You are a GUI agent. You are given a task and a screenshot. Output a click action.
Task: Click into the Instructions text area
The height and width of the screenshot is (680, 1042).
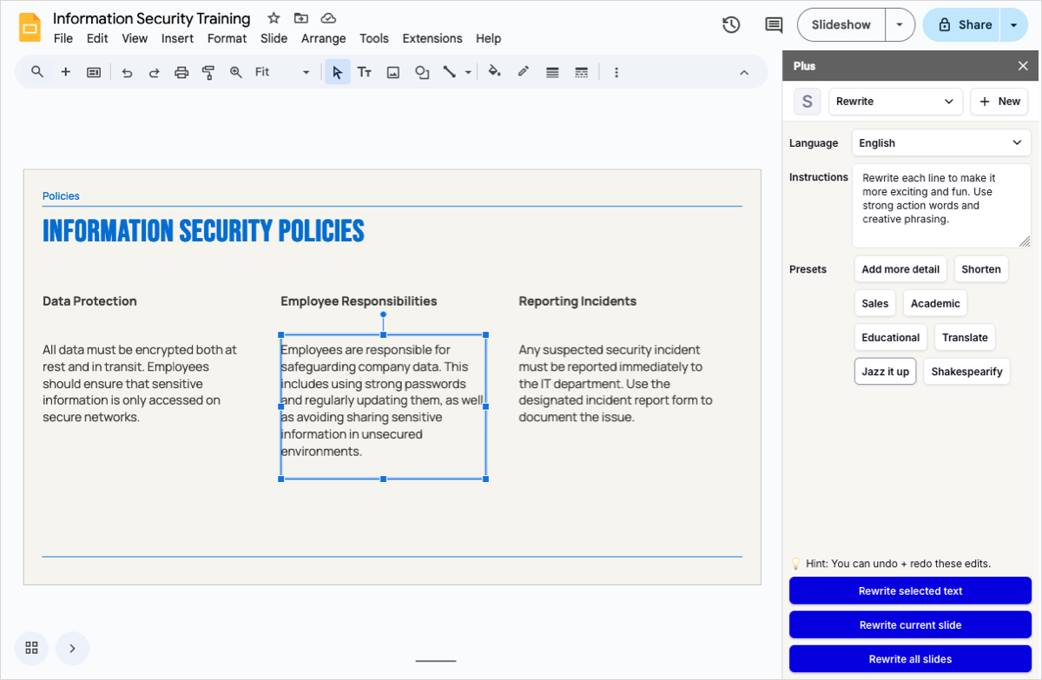point(941,206)
